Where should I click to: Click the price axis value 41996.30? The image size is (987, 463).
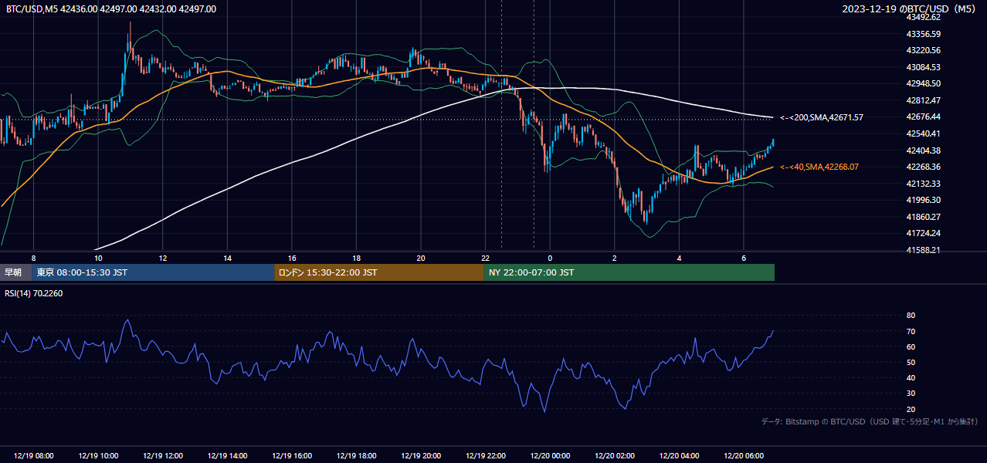point(923,200)
